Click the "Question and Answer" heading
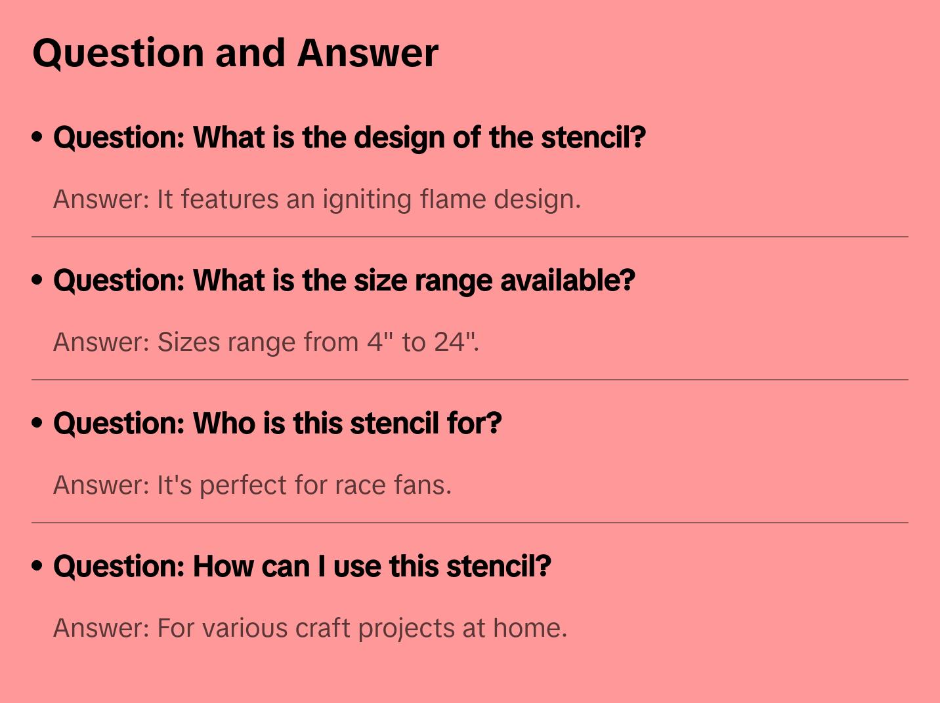 [x=235, y=52]
